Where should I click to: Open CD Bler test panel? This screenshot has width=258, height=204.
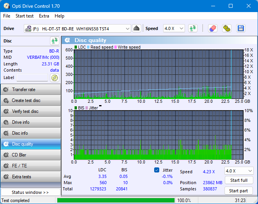pyautogui.click(x=30, y=155)
